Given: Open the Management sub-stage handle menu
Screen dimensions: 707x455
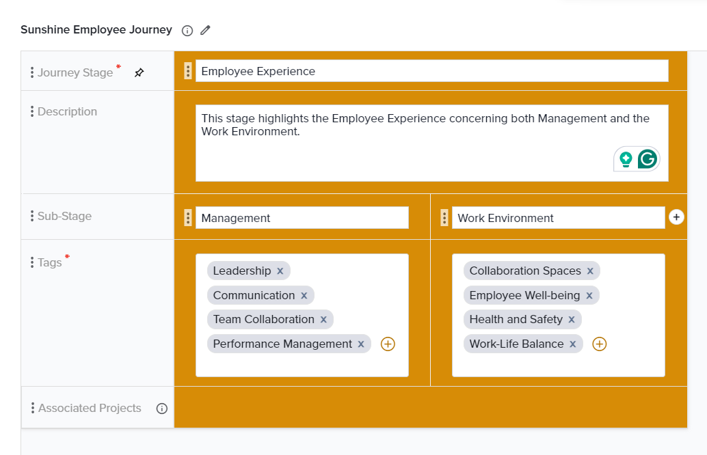Looking at the screenshot, I should 188,218.
